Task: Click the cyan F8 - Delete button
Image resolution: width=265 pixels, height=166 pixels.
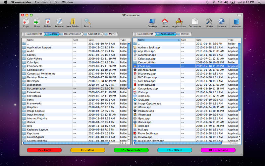Action: click(x=175, y=150)
